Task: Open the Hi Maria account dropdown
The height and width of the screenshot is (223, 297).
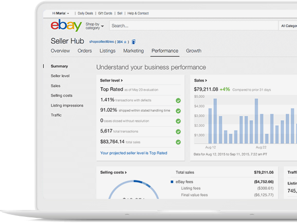Action: pyautogui.click(x=61, y=13)
